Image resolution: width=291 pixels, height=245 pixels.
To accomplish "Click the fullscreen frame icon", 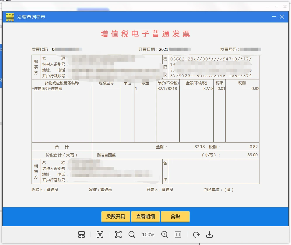I will (x=118, y=234).
